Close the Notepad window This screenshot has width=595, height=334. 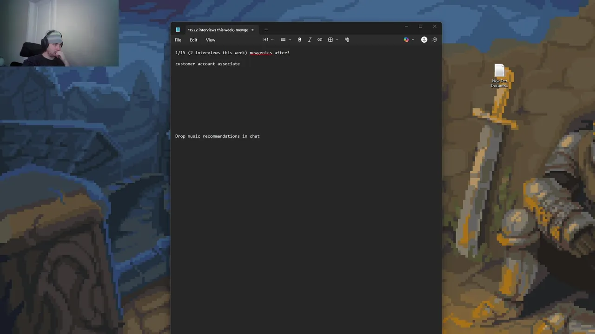[x=435, y=26]
